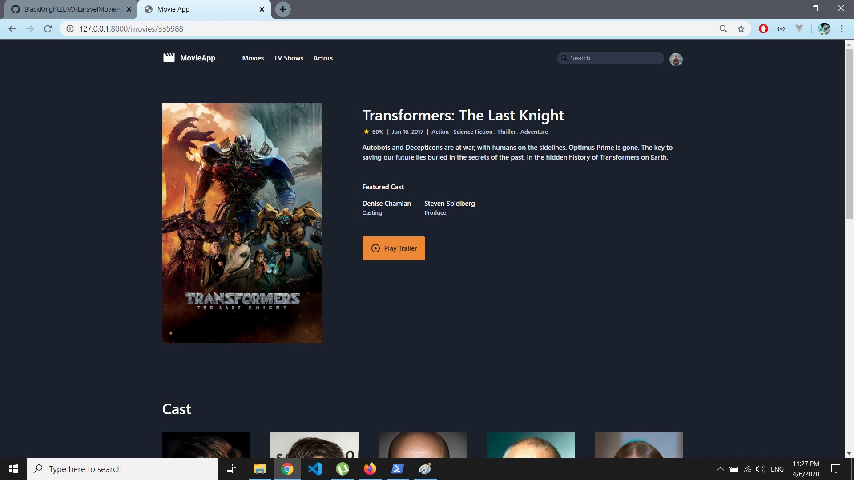
Task: Click the MovieApp clapperboard logo icon
Action: [x=169, y=57]
